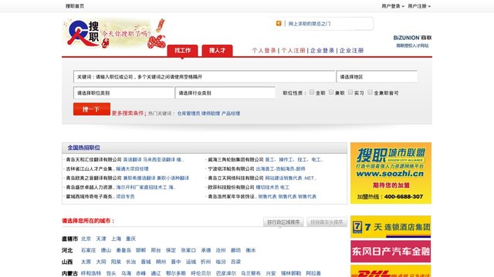The height and width of the screenshot is (277, 494).
Task: Click the 东风日产汽车金融 banner
Action: [x=391, y=252]
